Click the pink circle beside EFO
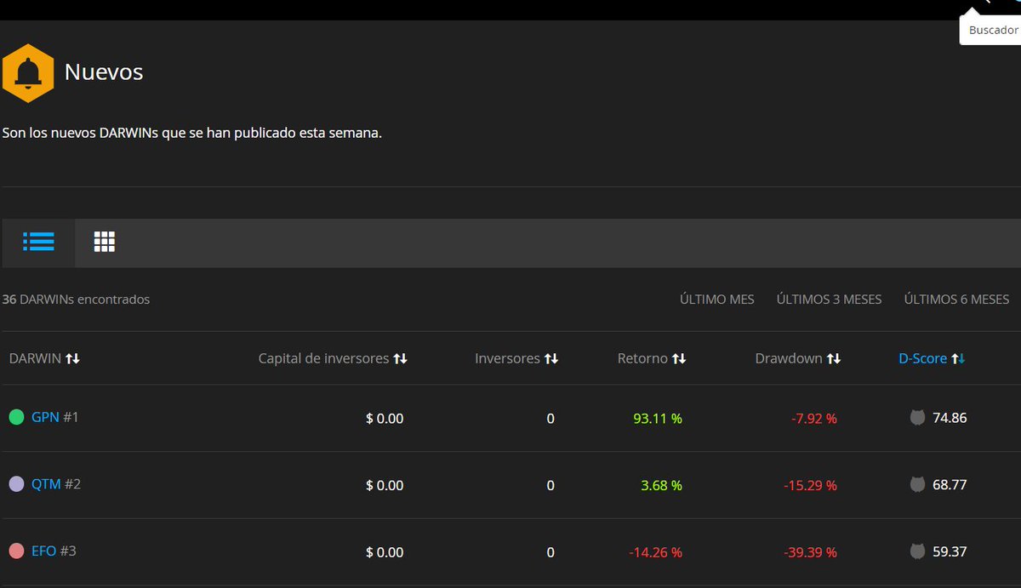 point(16,551)
